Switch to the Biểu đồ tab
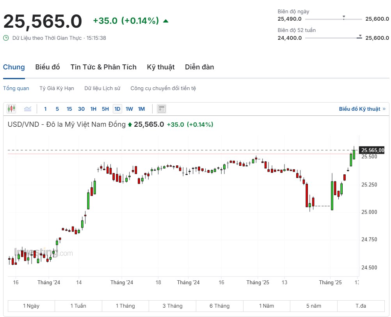The image size is (391, 317). [48, 67]
